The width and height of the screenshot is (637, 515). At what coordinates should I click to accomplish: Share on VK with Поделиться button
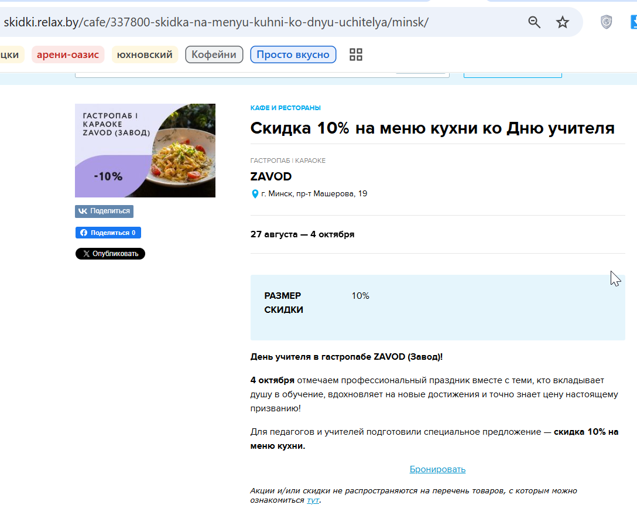click(104, 211)
